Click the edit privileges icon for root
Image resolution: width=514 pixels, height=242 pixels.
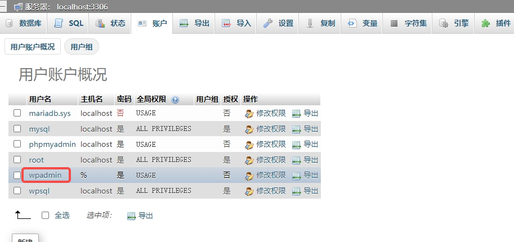[x=249, y=160]
